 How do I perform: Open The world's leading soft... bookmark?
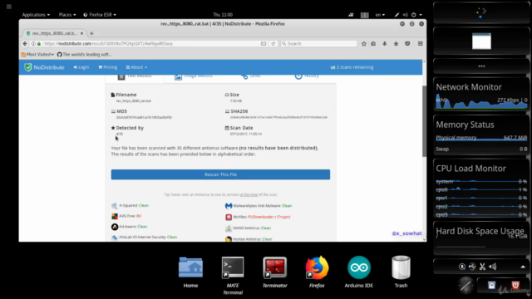[x=84, y=54]
